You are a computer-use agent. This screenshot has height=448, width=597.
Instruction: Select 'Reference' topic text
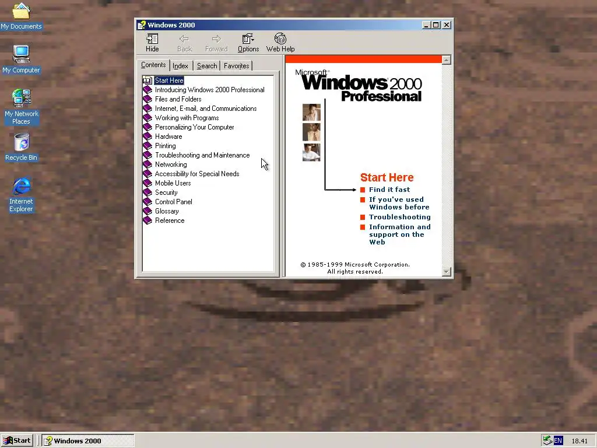pyautogui.click(x=170, y=220)
